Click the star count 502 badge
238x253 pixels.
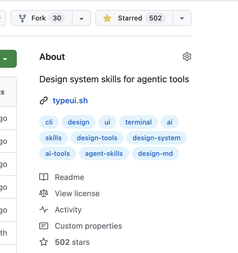point(155,18)
